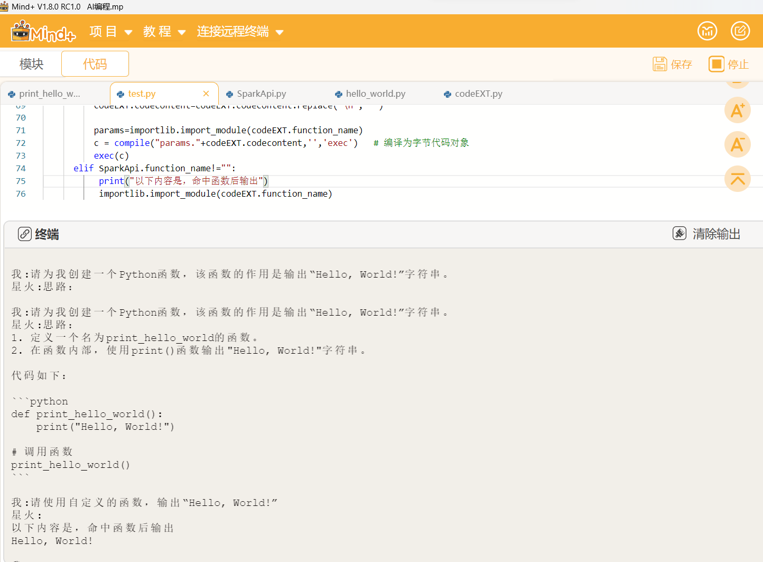Screen dimensions: 763x562
Task: Click def print_hello_world(): in terminal output
Action: pos(87,414)
